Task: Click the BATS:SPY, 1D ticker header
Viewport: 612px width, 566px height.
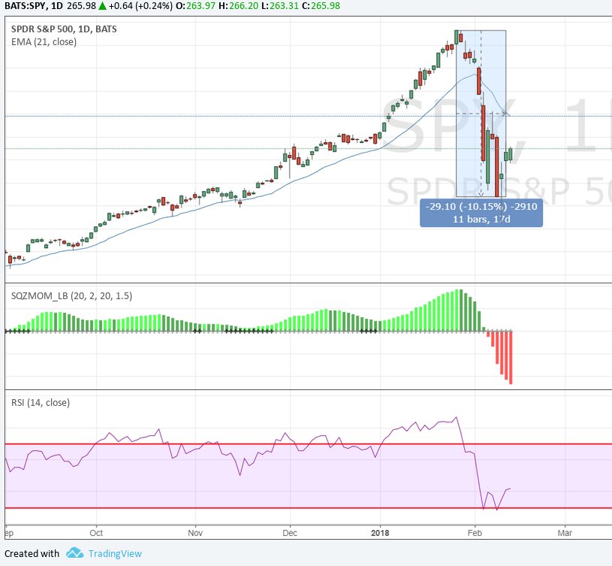Action: click(34, 6)
